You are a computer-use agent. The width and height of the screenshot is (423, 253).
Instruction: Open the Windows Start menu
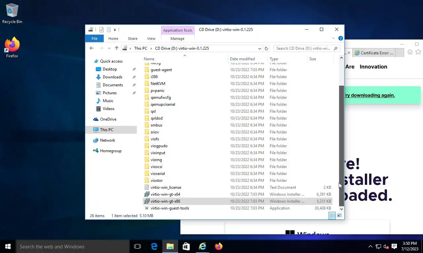pos(8,246)
